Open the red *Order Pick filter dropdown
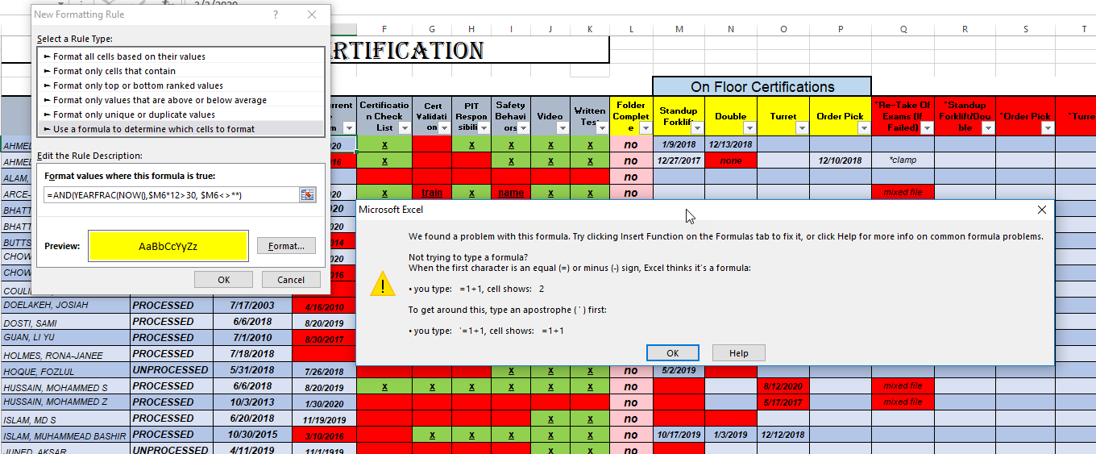 coord(1047,128)
